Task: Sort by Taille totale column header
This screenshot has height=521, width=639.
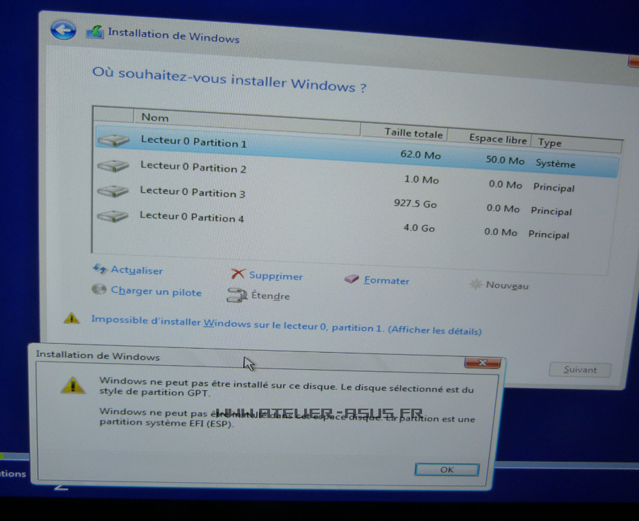Action: click(413, 133)
